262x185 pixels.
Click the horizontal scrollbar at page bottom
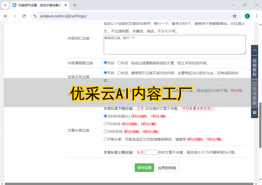[128, 183]
